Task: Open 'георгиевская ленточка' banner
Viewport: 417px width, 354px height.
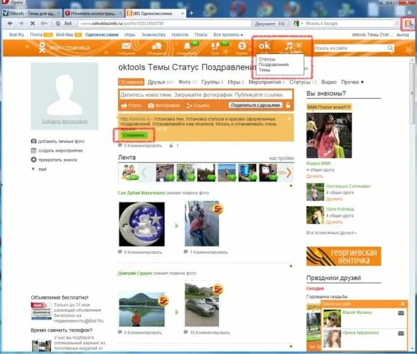Action: (x=344, y=256)
